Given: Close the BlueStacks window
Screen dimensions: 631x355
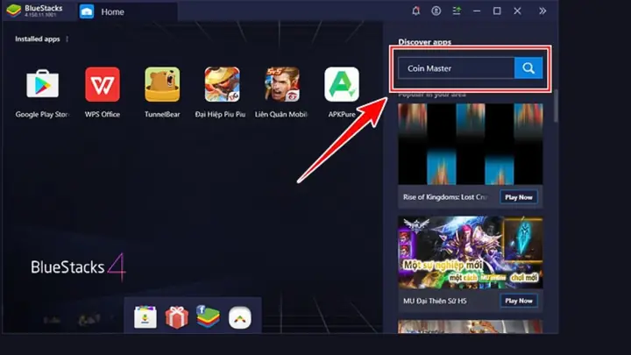Looking at the screenshot, I should coord(518,11).
